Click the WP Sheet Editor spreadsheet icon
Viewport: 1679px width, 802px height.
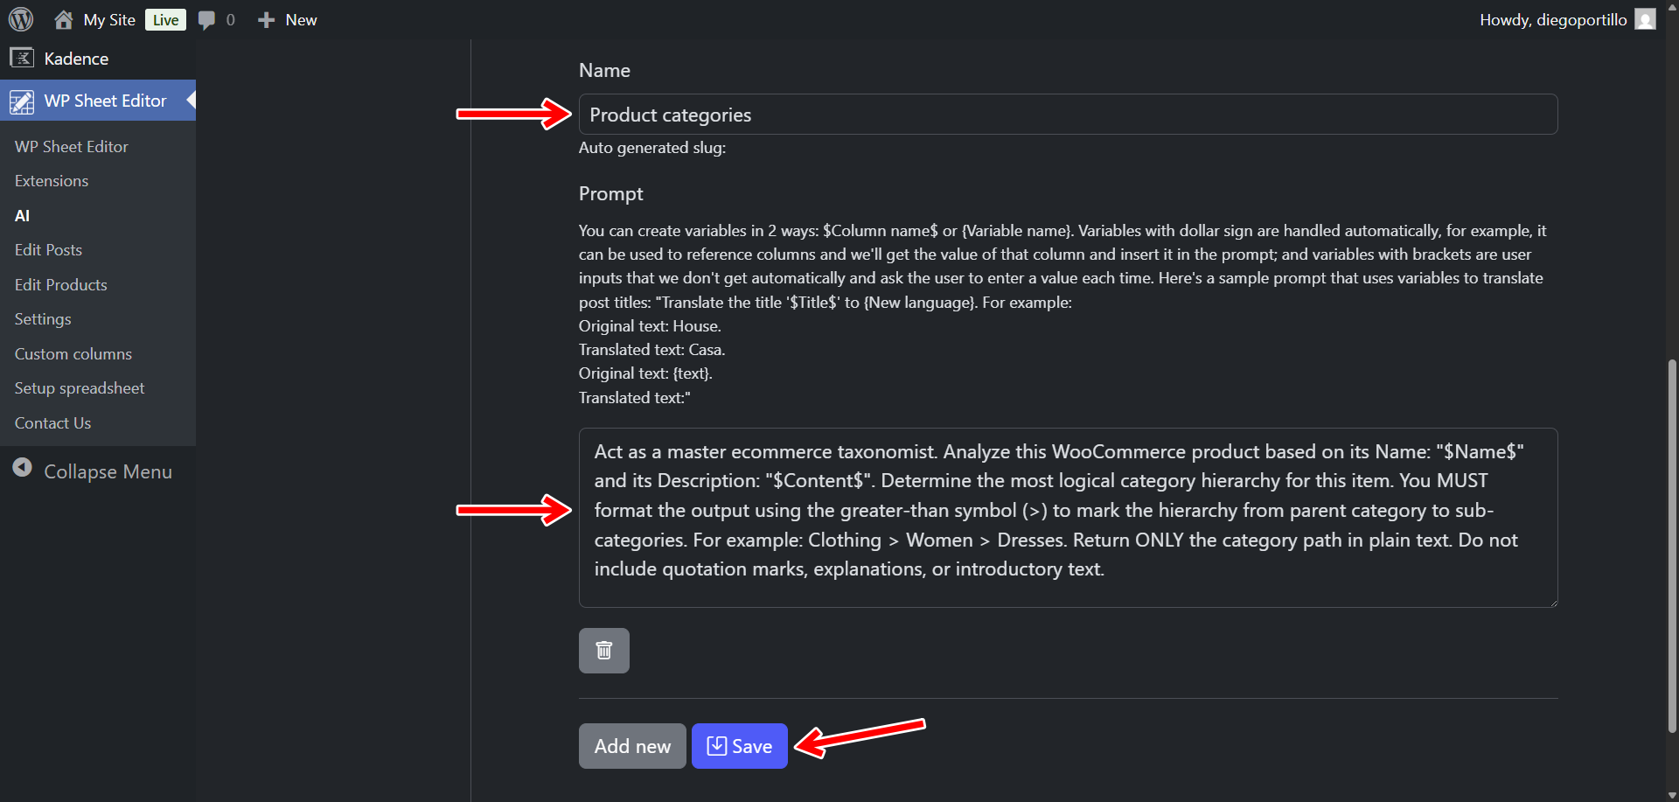[x=22, y=101]
